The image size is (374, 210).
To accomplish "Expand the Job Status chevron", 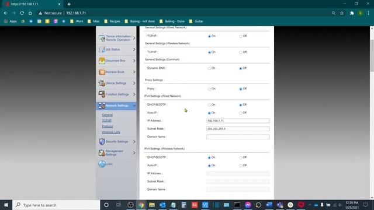I will pyautogui.click(x=134, y=49).
